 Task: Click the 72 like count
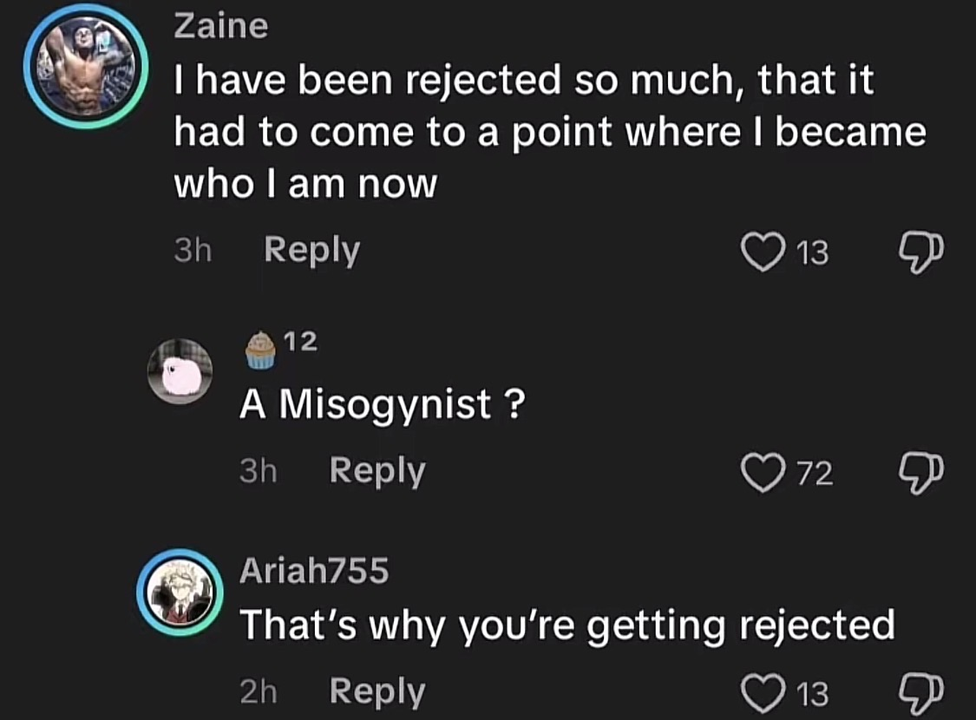coord(815,474)
